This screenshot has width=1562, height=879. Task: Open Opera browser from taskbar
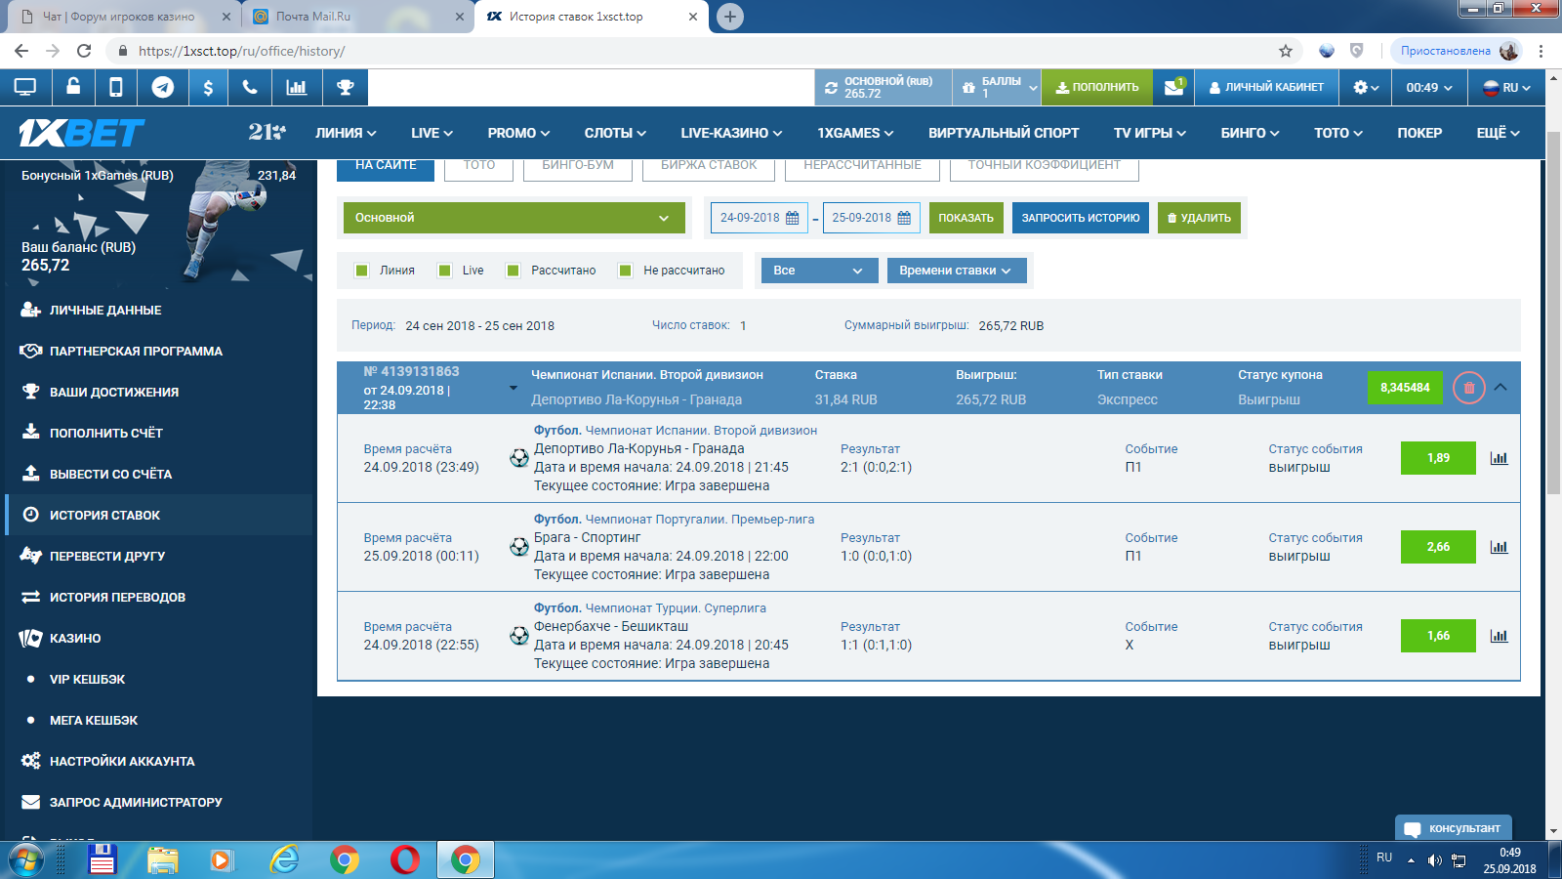click(404, 860)
